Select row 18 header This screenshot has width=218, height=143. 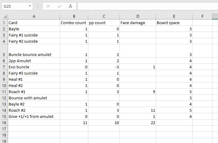tap(4, 135)
